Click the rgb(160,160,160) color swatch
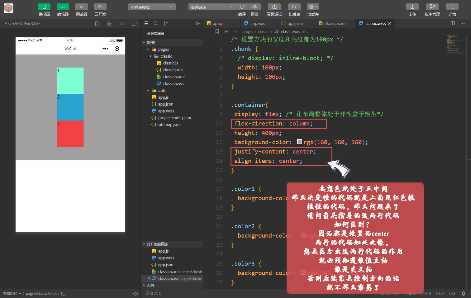 point(300,142)
